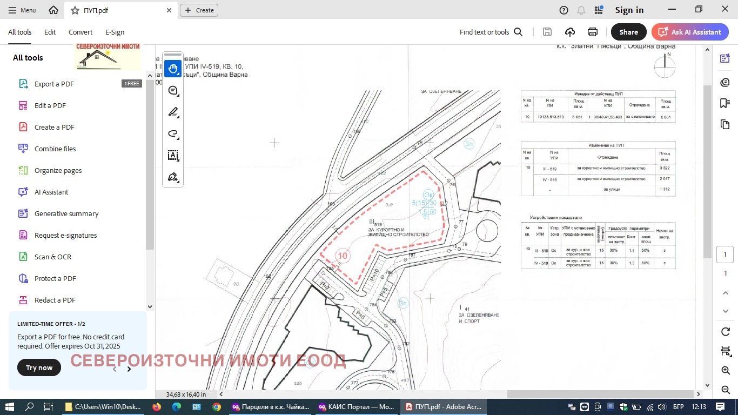Choose the comment tool in floating toolbar

(x=173, y=91)
